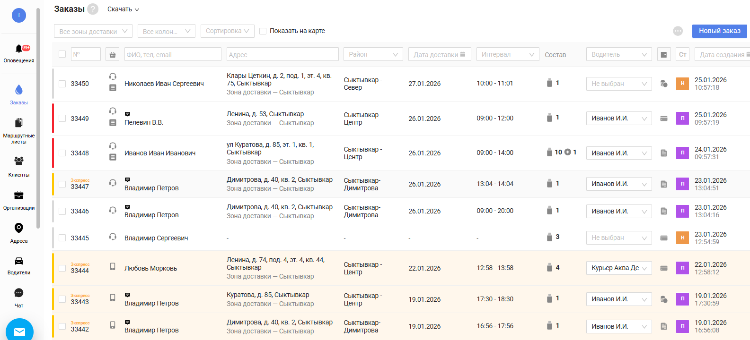Click the help question mark next to Заказы
The image size is (750, 340).
click(93, 9)
